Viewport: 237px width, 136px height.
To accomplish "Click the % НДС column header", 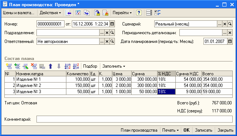I will pyautogui.click(x=166, y=74).
